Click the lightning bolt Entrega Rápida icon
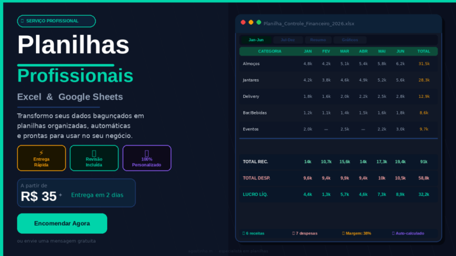Screen dimensions: 456x256 coord(41,152)
